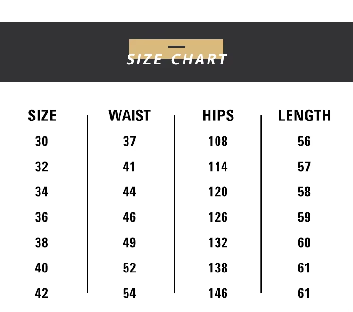Viewport: 353px width, 312px height.
Task: Select size 42 in the SIZE column
Action: 41,294
